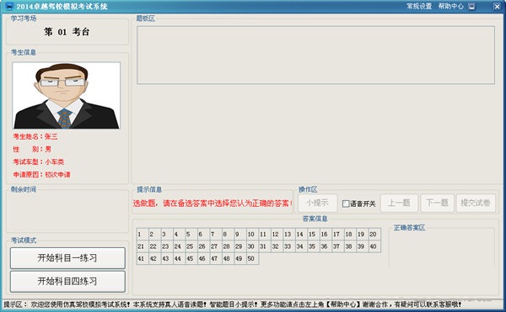
Task: Start 开始科目一练习 mode
Action: [67, 258]
